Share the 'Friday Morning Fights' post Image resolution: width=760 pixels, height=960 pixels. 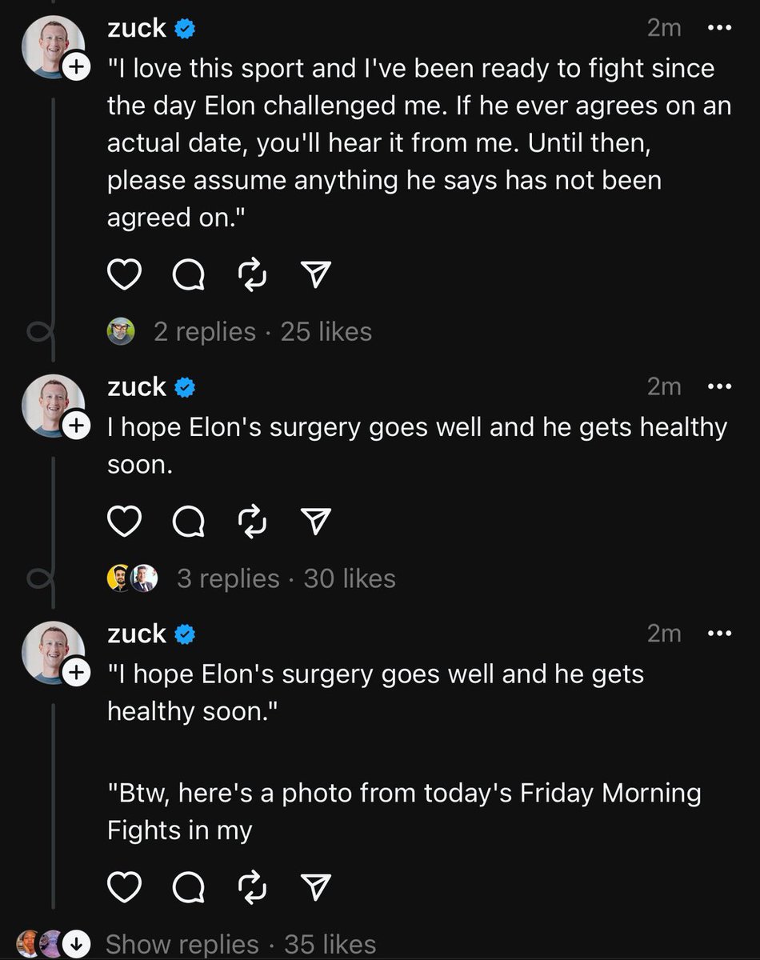pos(316,886)
